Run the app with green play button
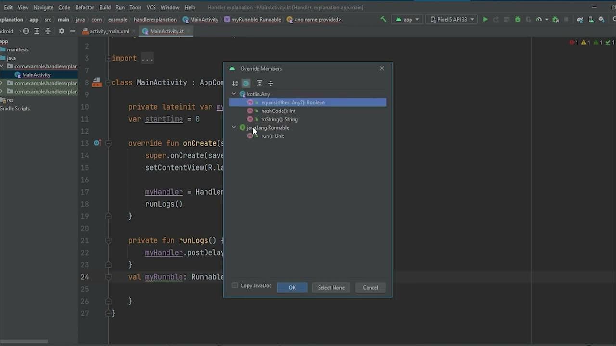This screenshot has height=346, width=616. [485, 20]
